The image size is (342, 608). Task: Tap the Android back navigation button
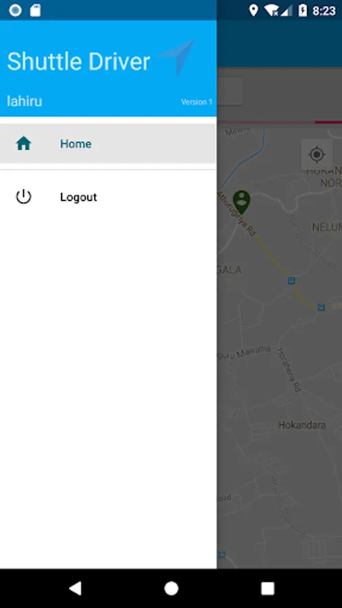(x=75, y=588)
